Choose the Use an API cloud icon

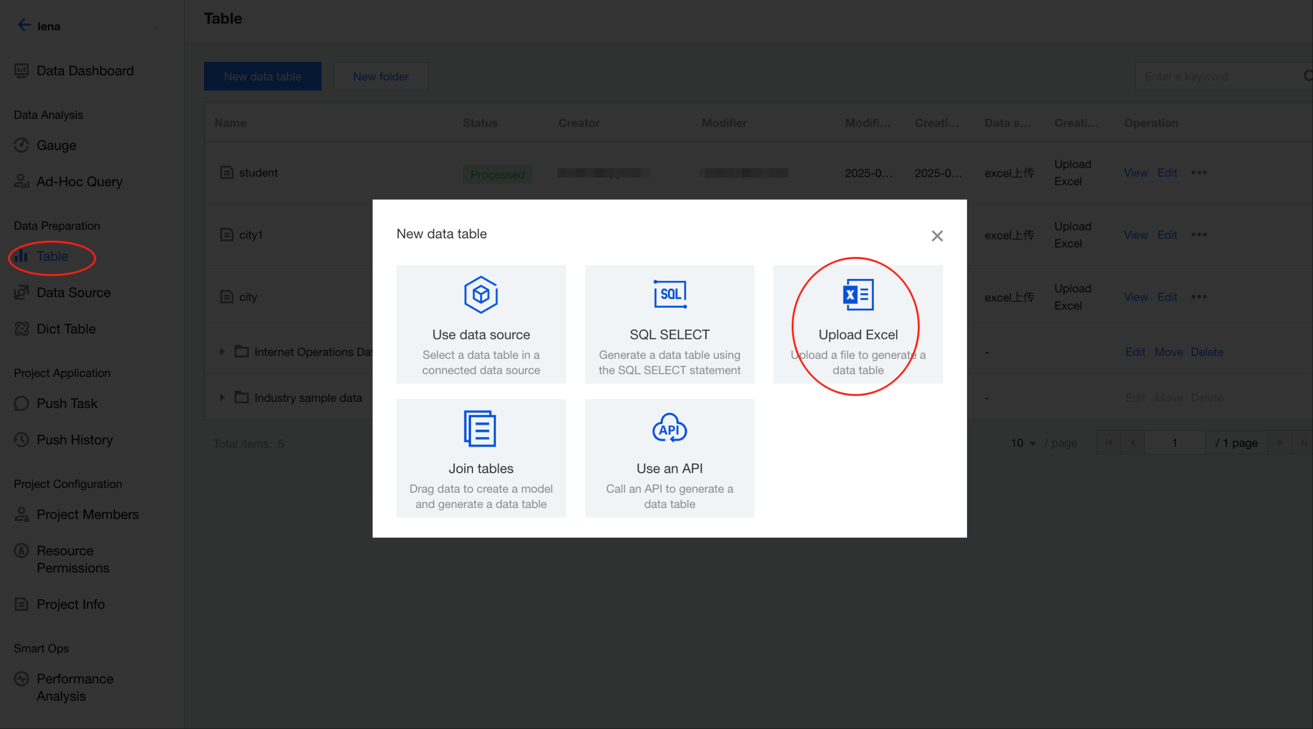[x=669, y=428]
